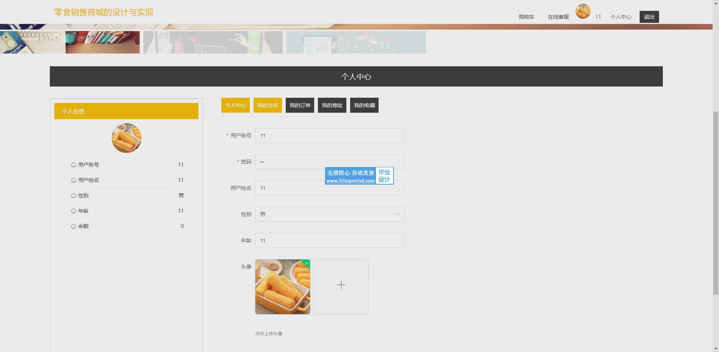Click the keyboard and books banner thumbnail
Viewport: 719px width, 352px height.
click(x=70, y=42)
